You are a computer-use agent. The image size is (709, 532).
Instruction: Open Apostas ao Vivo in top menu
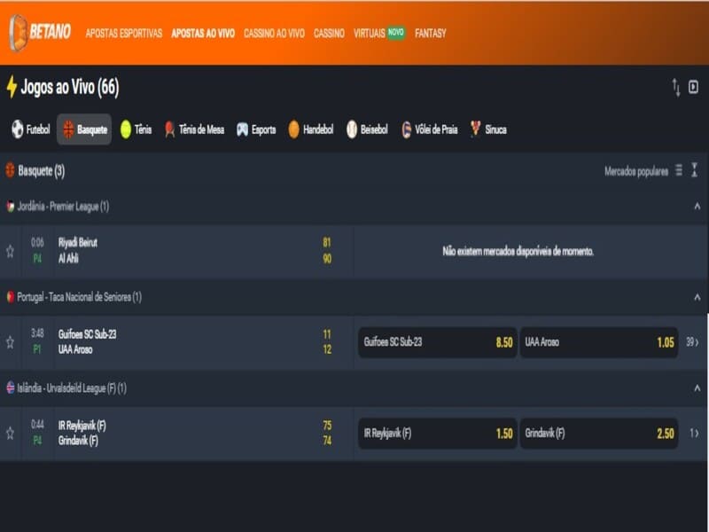[203, 33]
